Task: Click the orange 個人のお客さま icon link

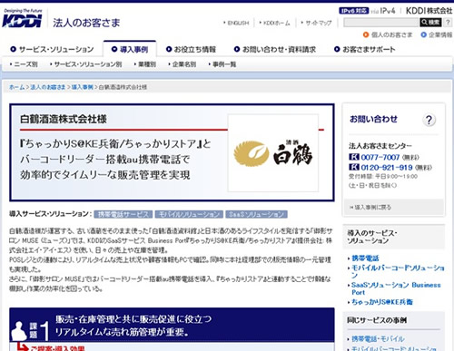Action: tap(388, 35)
